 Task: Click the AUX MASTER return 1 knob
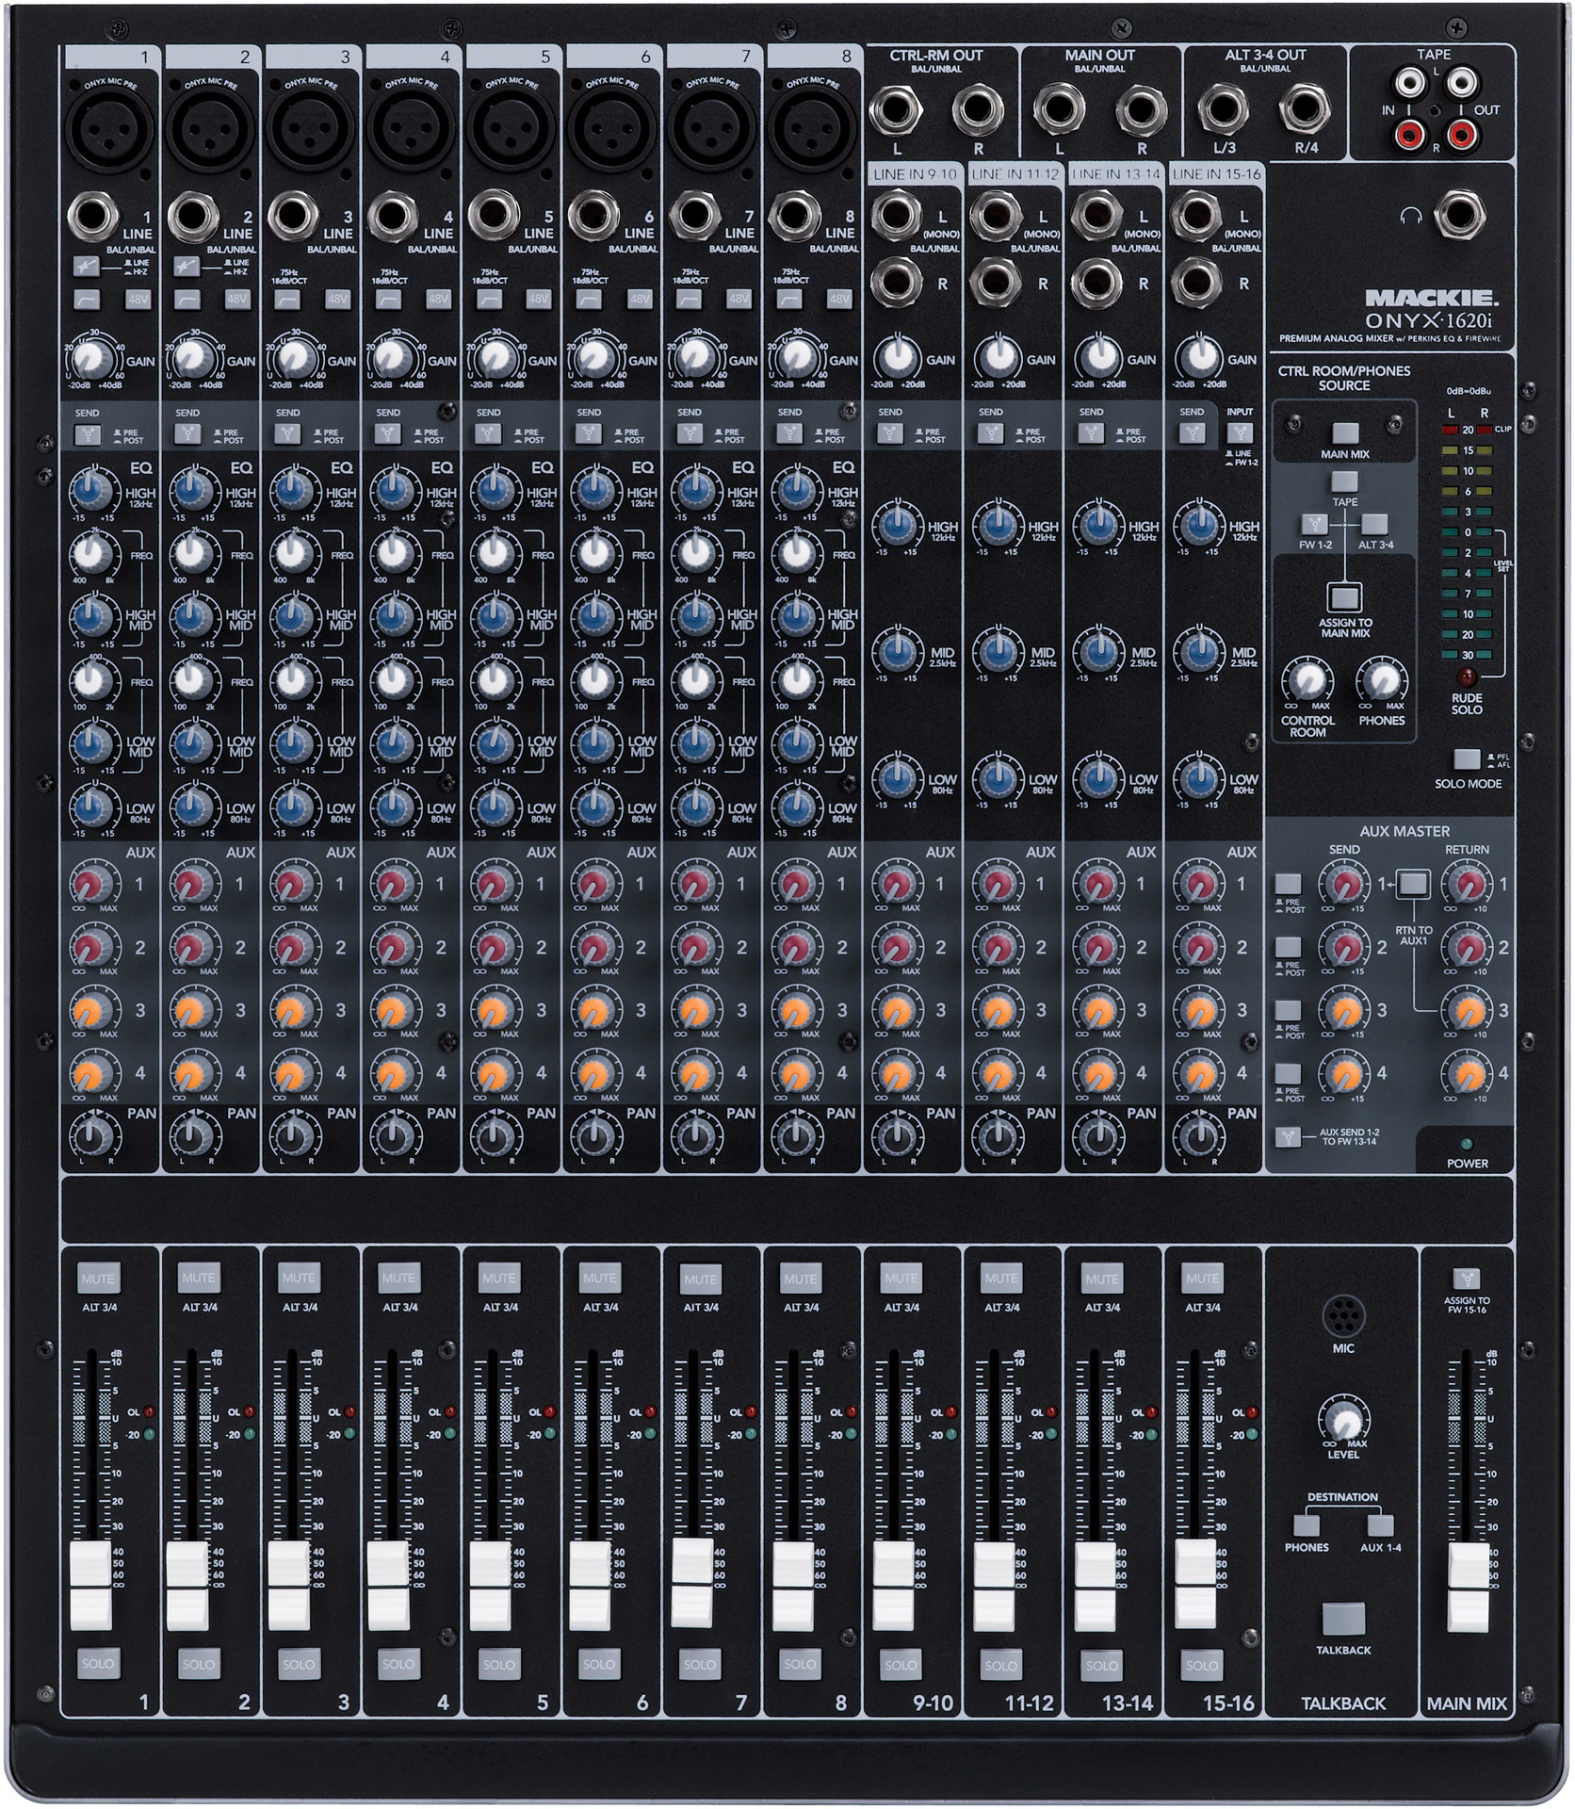click(1468, 885)
